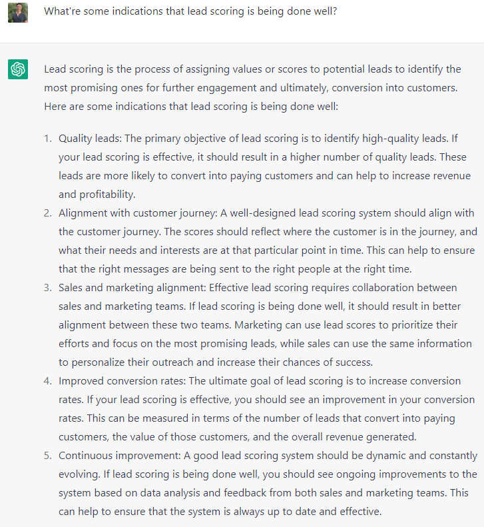484x527 pixels.
Task: Click the user profile avatar photo
Action: pos(18,13)
